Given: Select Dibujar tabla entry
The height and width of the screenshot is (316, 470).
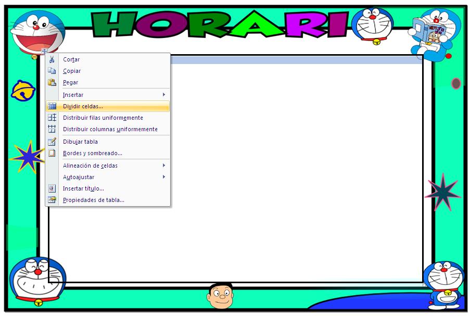Looking at the screenshot, I should point(108,142).
